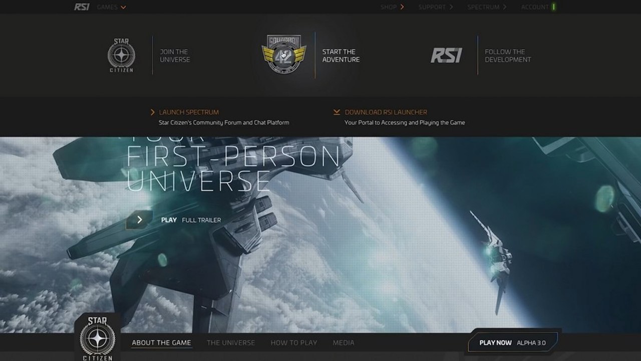Switch to HOW TO PLAY tab

(294, 343)
